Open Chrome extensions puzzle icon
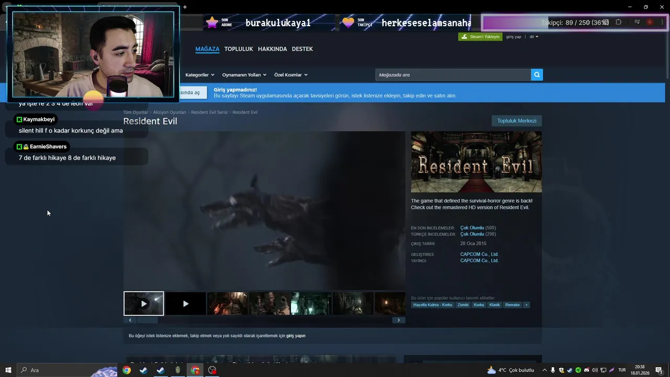The height and width of the screenshot is (377, 670). point(619,22)
